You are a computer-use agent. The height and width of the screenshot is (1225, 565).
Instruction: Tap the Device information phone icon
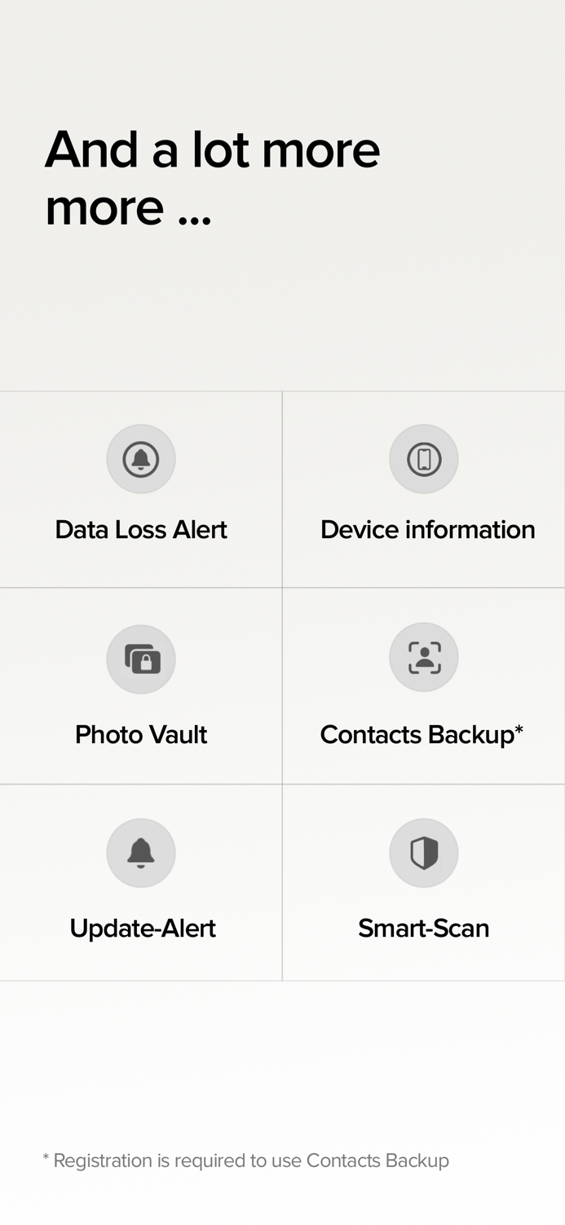424,459
